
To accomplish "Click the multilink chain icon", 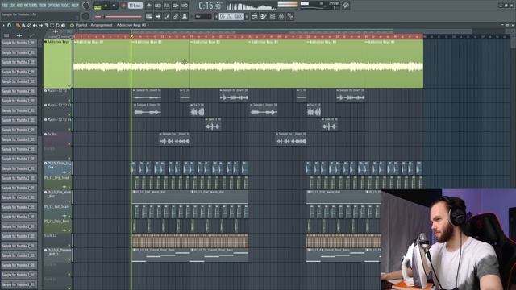I will [176, 16].
